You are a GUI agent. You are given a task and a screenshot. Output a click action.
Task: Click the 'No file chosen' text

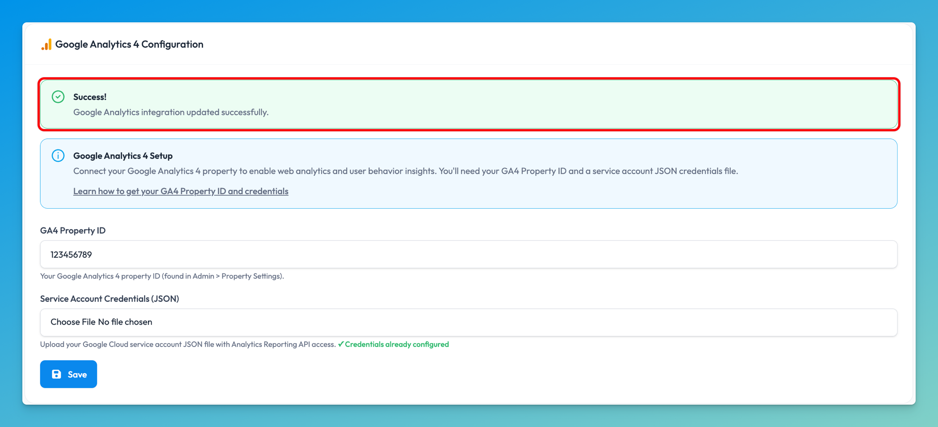(125, 322)
